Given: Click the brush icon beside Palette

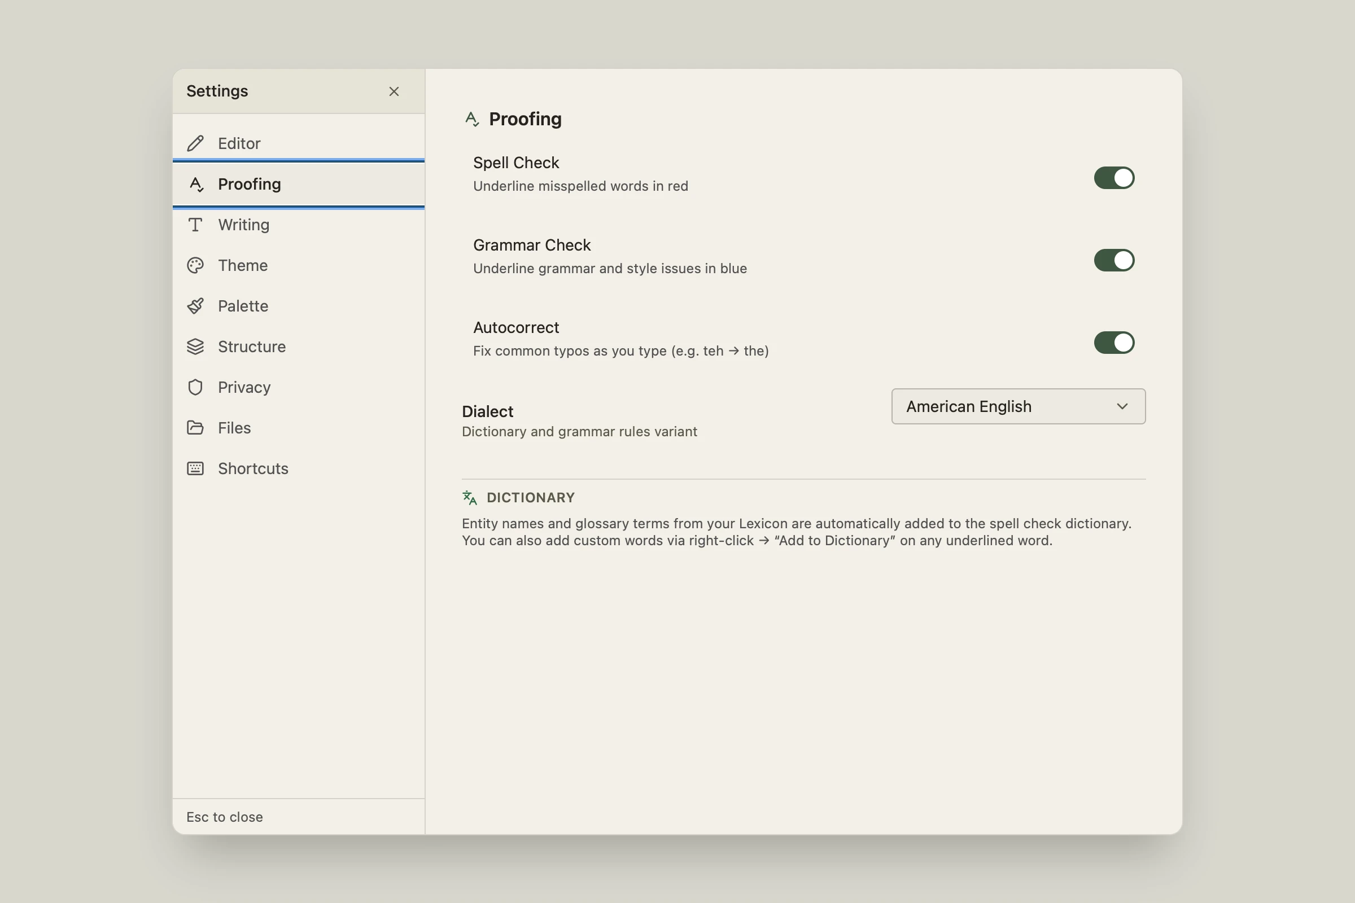Looking at the screenshot, I should coord(195,306).
